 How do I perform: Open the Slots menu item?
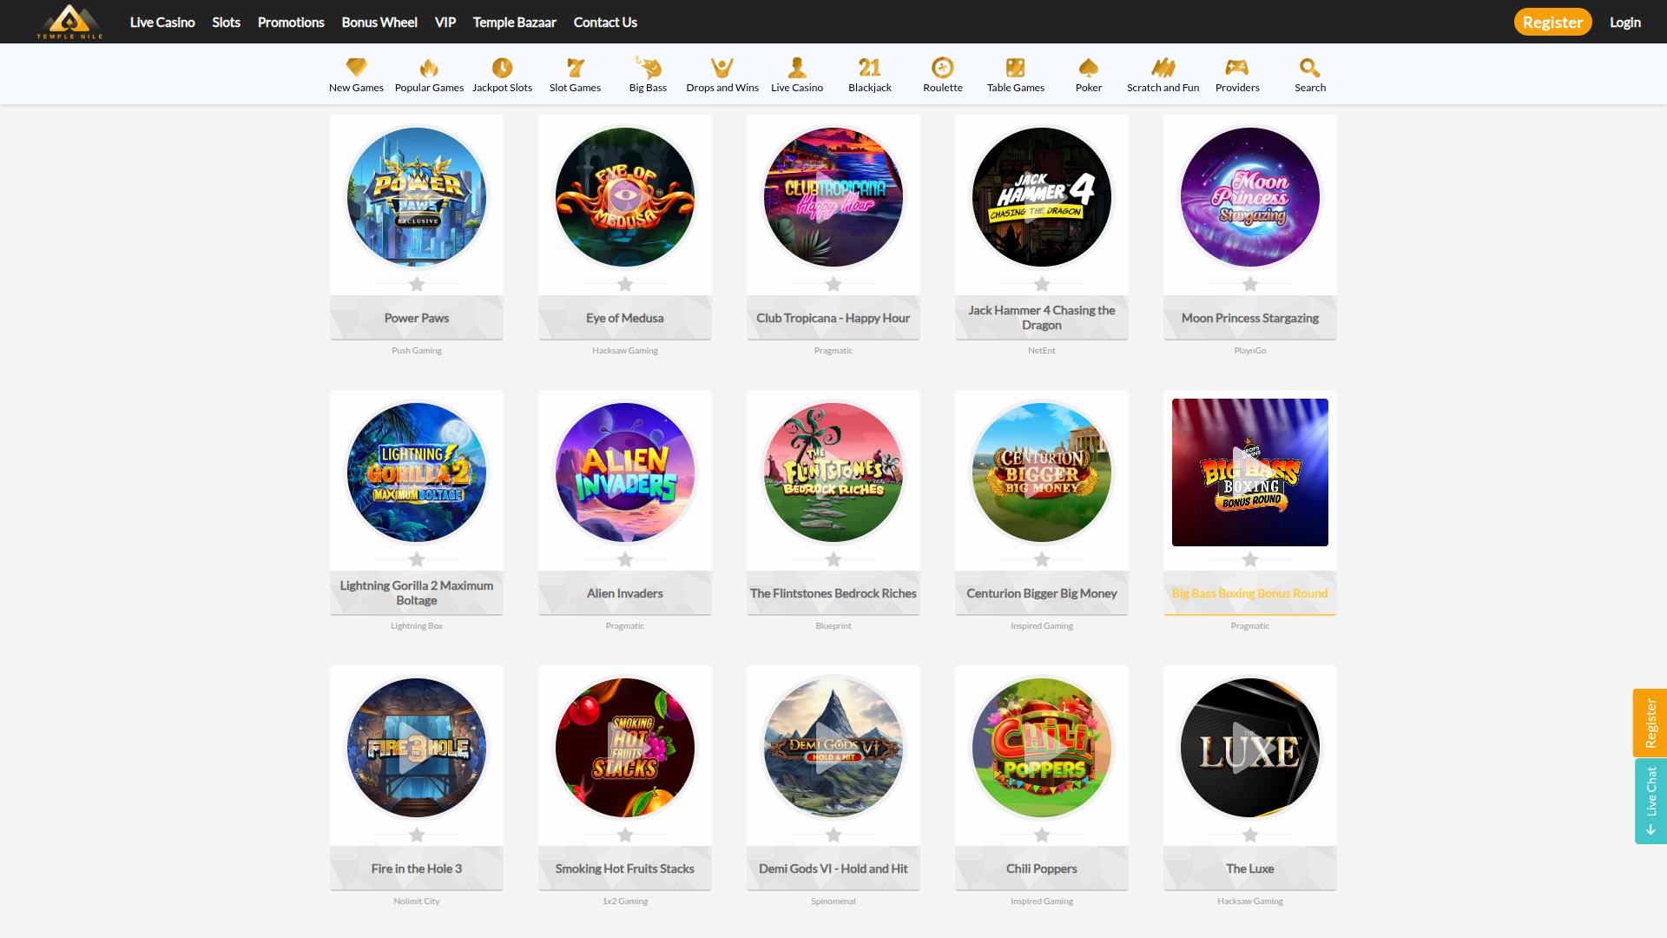226,22
